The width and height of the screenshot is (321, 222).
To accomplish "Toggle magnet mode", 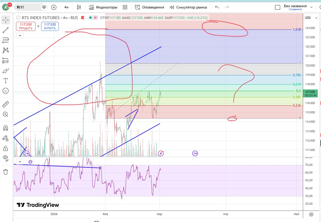I will coord(6,128).
